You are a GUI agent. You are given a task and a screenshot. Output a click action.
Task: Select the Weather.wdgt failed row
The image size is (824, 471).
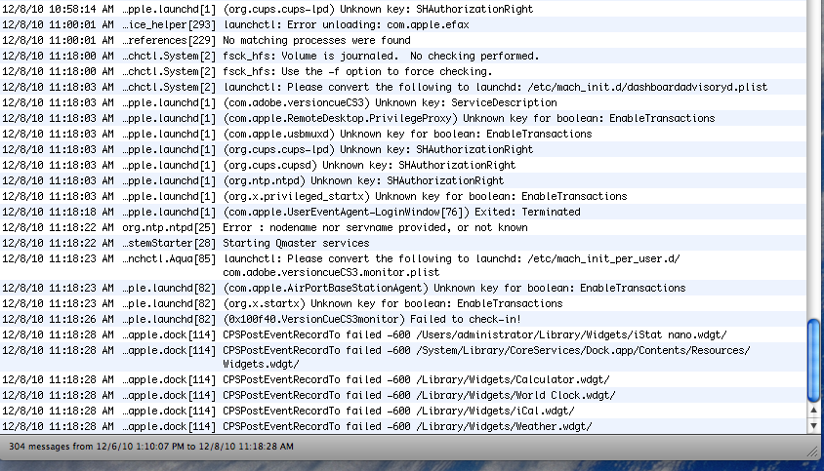(403, 426)
